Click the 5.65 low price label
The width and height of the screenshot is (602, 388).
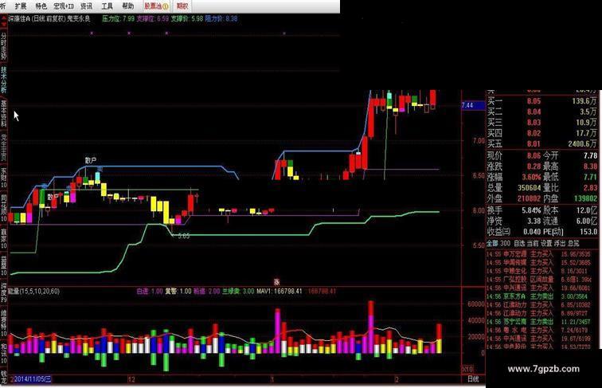183,236
